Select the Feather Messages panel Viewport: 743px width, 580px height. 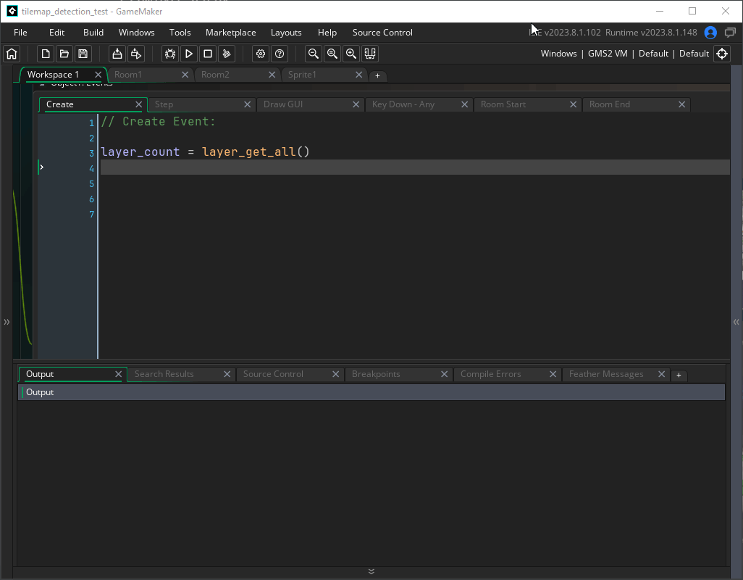[x=607, y=374]
